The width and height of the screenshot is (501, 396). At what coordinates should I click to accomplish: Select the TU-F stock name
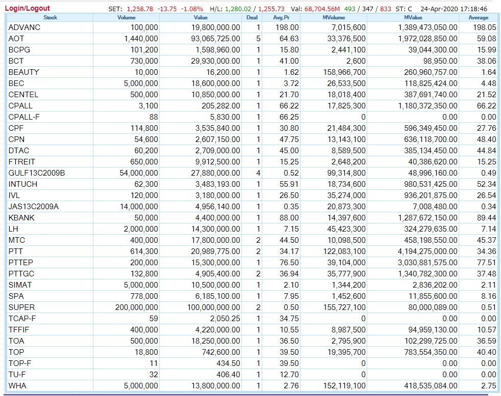pyautogui.click(x=17, y=374)
